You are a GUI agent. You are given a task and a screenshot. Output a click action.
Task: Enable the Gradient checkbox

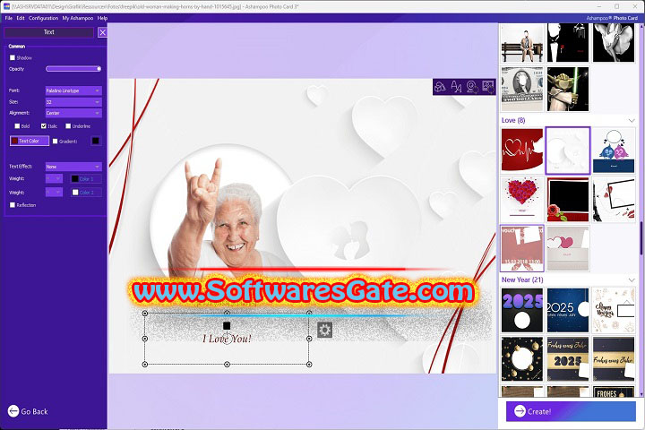tap(56, 142)
